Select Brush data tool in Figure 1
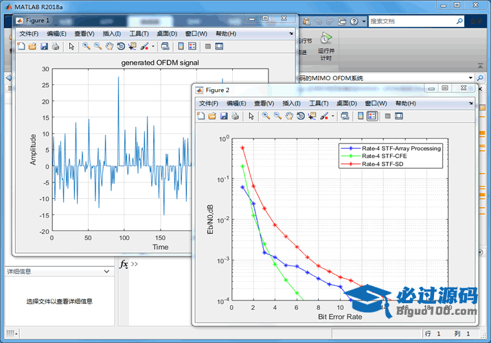This screenshot has height=343, width=491. 144,47
